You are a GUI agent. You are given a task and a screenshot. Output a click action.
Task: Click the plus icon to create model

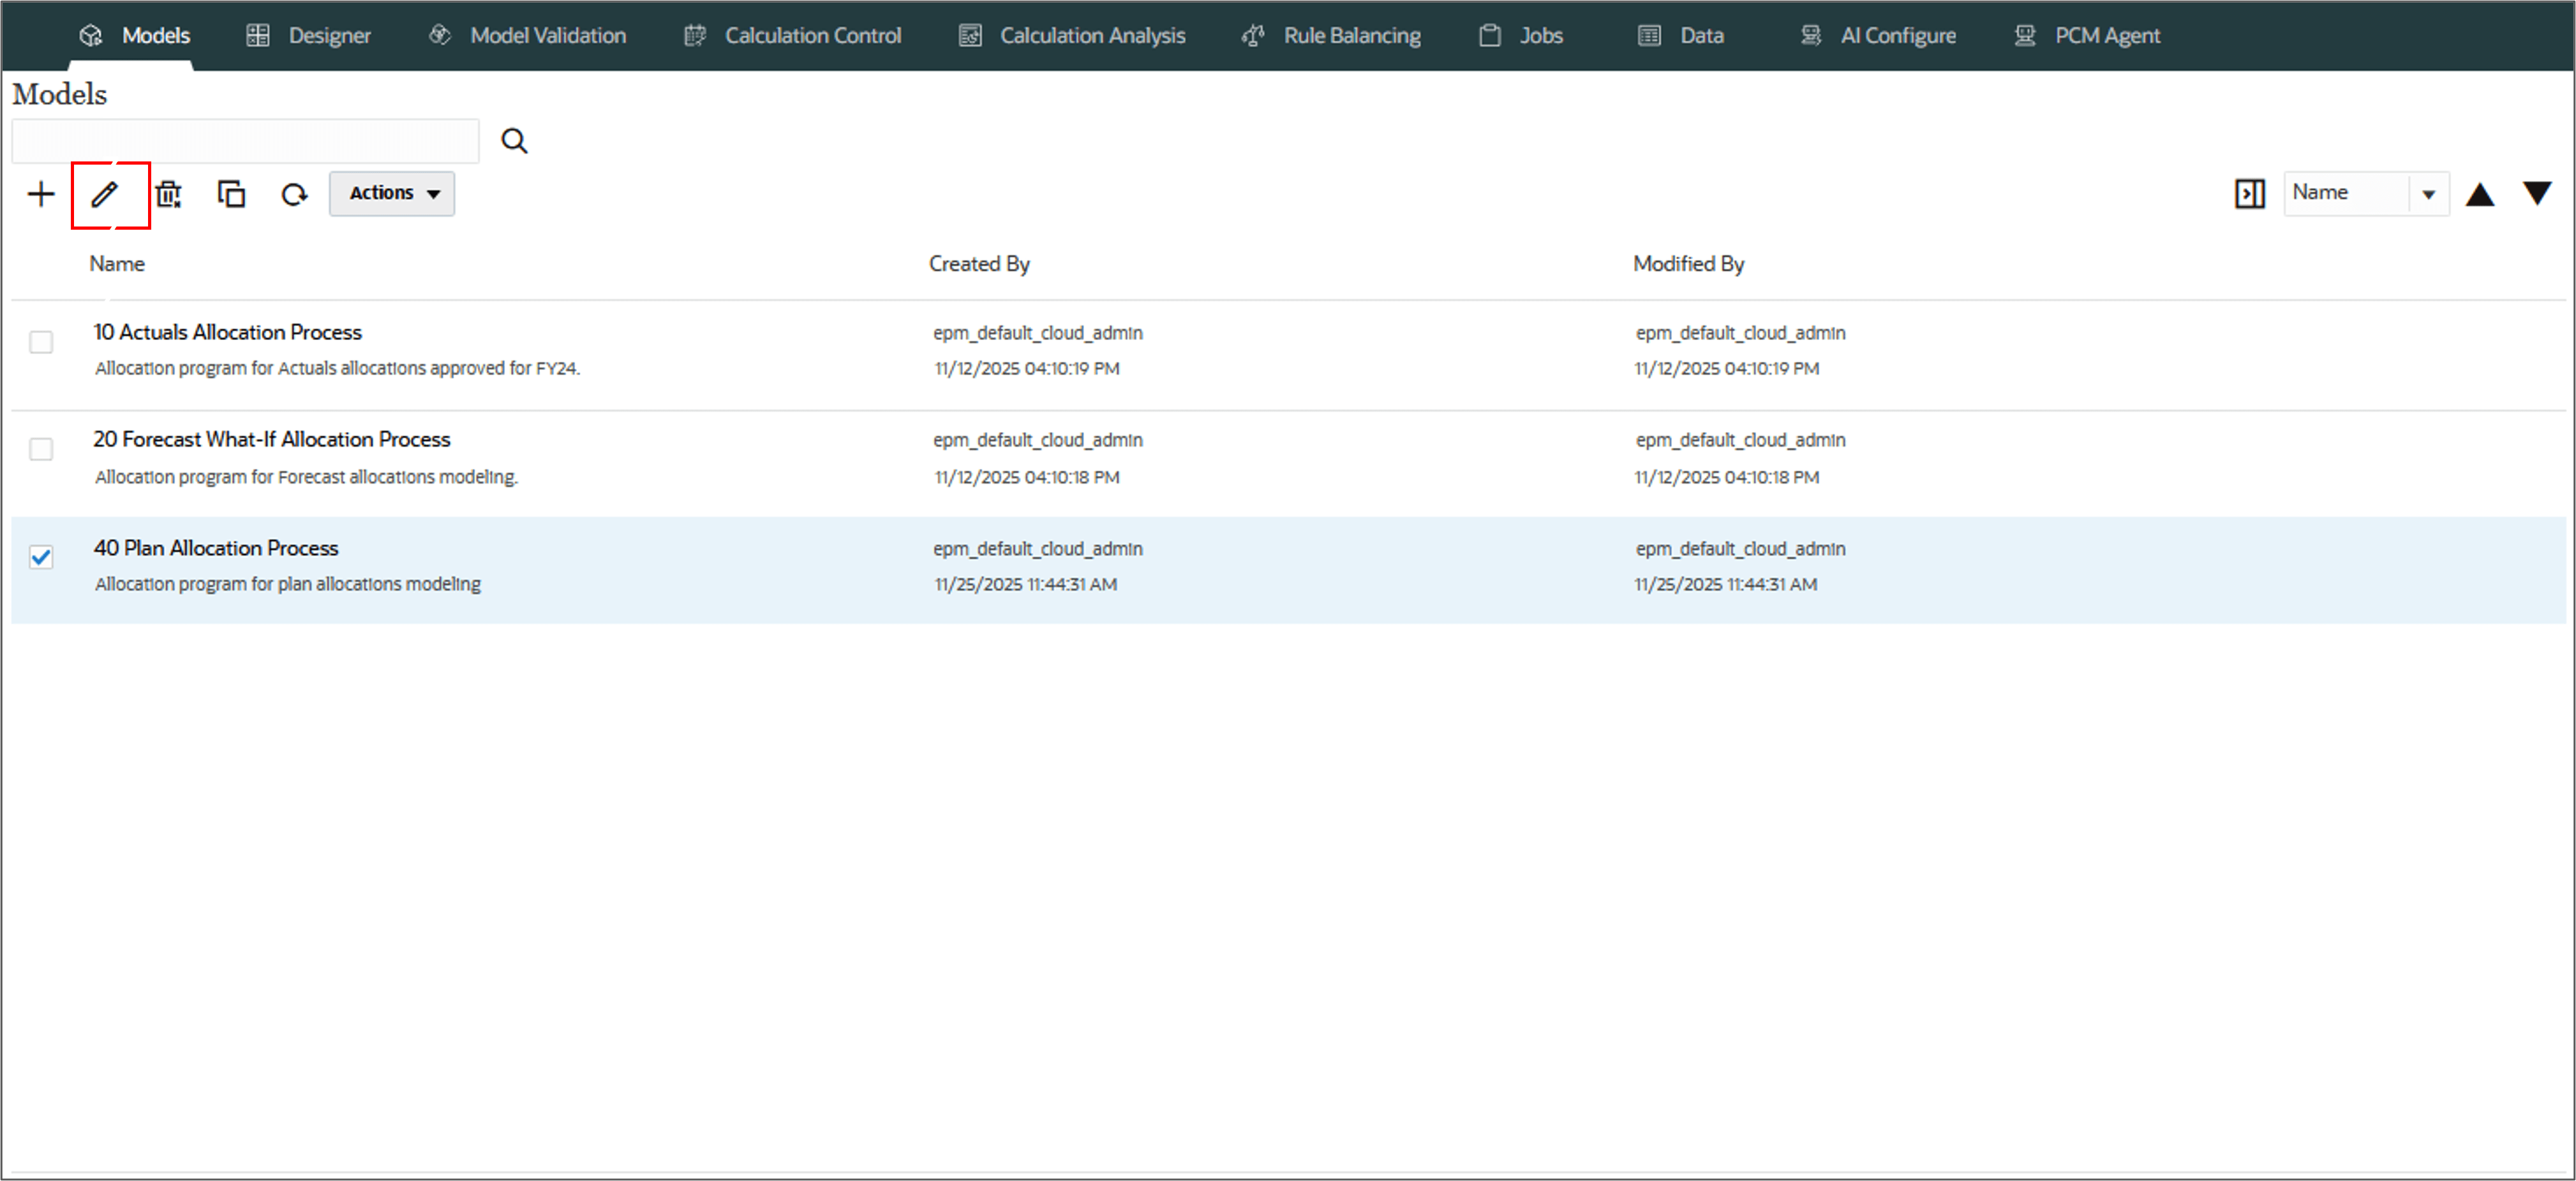click(41, 194)
